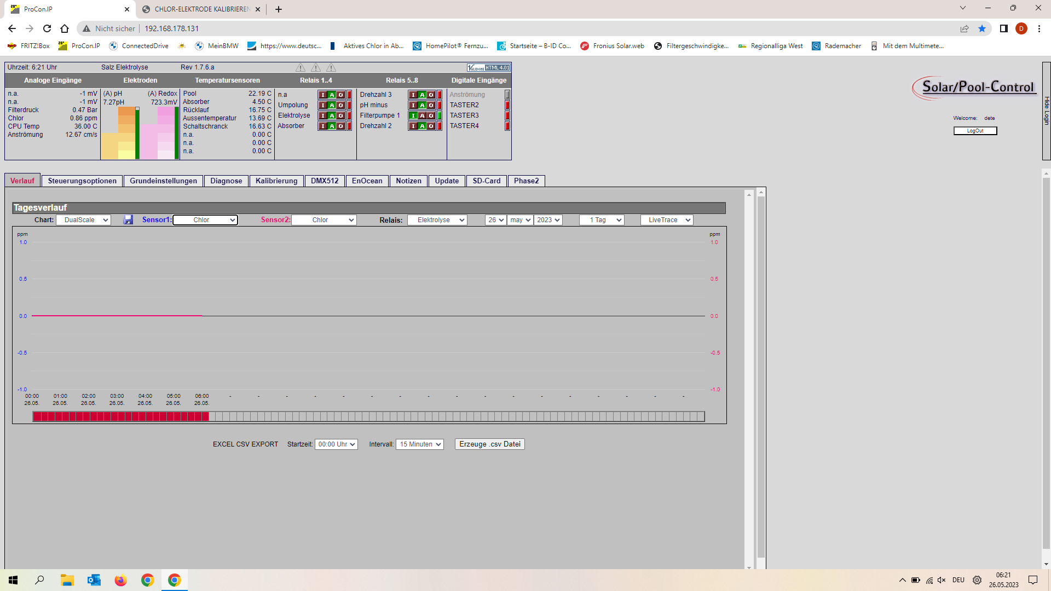Open the DMX512 tab

(x=325, y=181)
